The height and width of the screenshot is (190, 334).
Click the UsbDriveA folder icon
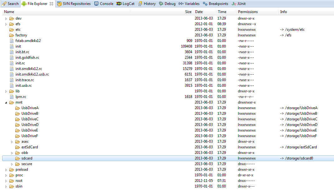click(x=17, y=108)
